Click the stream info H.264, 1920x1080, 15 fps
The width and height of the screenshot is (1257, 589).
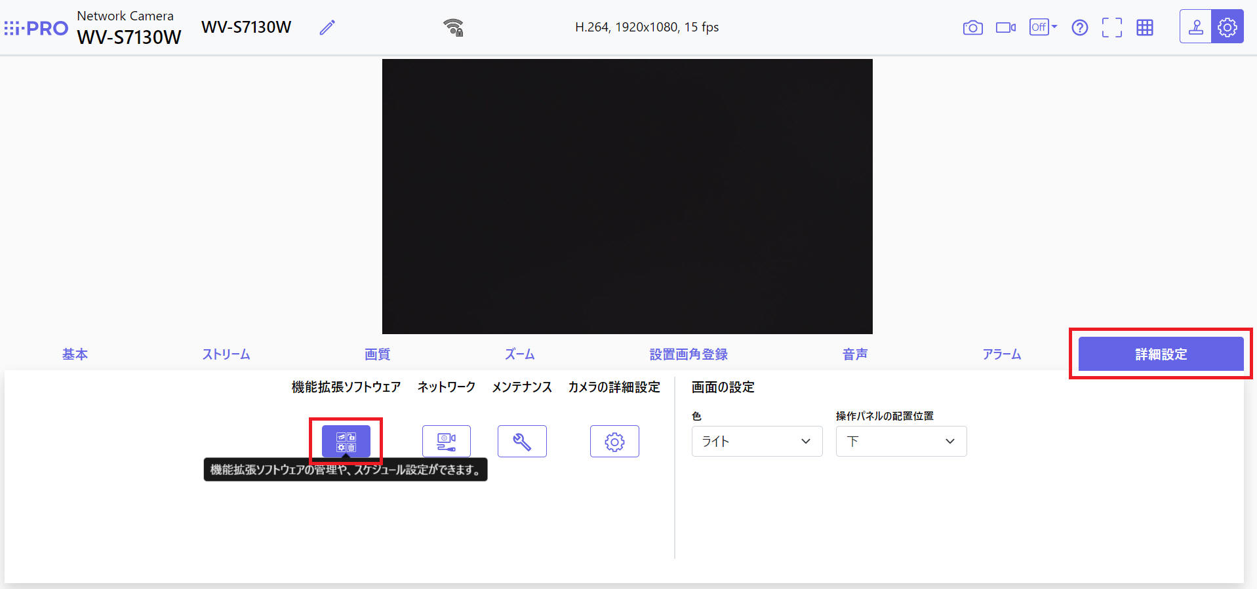(x=647, y=27)
